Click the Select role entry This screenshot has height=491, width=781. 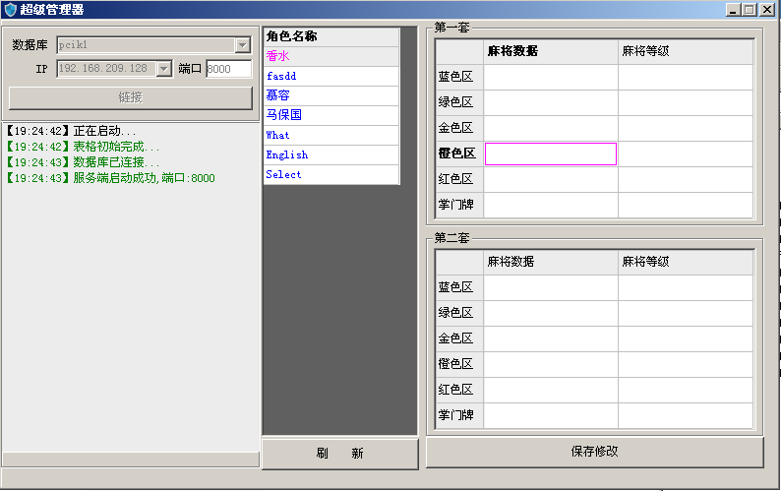pyautogui.click(x=330, y=174)
